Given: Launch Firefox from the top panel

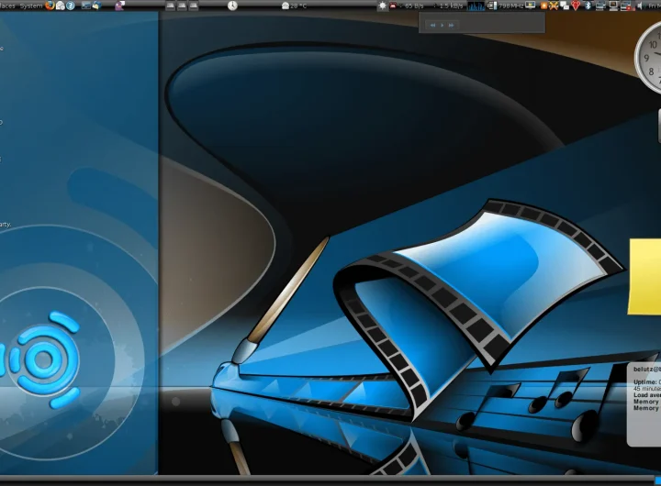Looking at the screenshot, I should 50,6.
